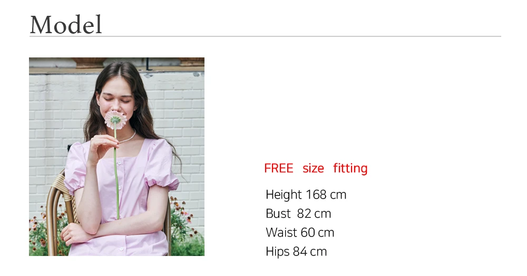The width and height of the screenshot is (527, 276).
Task: Click the pink flower in the photo
Action: point(115,120)
